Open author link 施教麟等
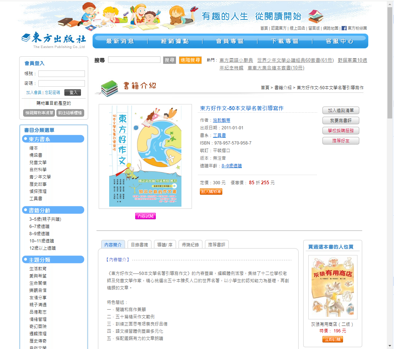 click(x=222, y=120)
